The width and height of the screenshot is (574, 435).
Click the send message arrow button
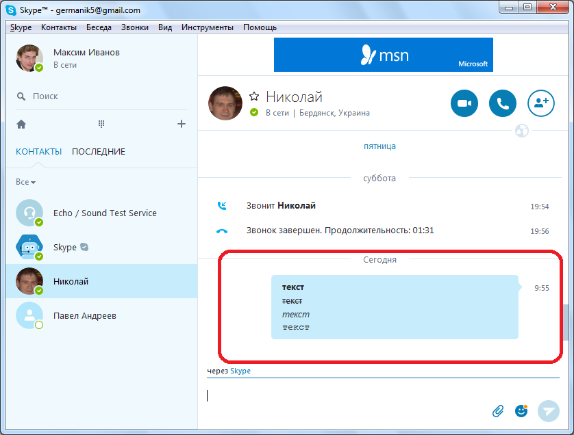pyautogui.click(x=548, y=410)
